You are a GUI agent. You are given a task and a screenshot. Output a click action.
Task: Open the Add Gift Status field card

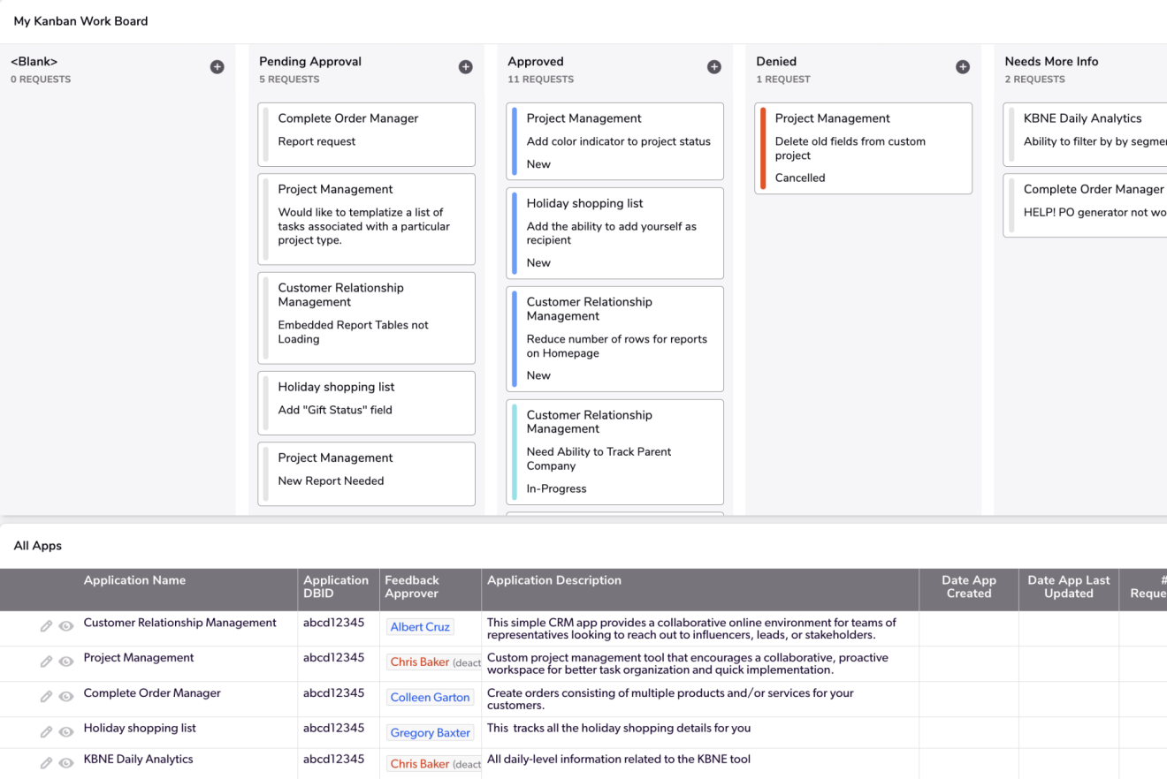pos(366,403)
